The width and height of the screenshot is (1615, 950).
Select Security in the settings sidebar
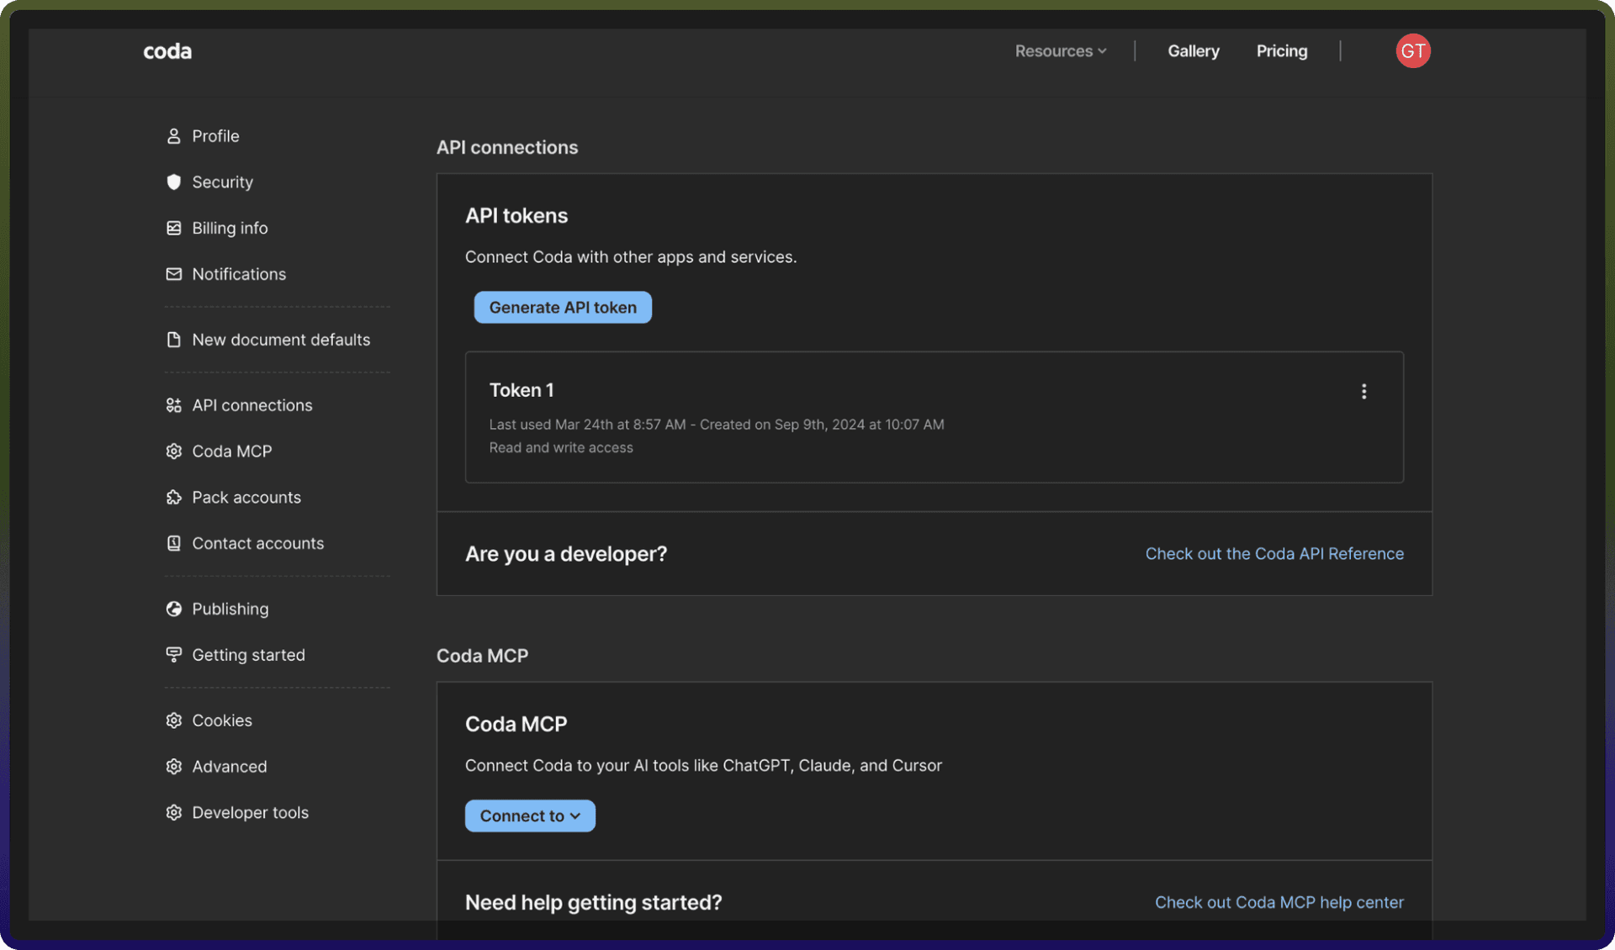tap(222, 182)
